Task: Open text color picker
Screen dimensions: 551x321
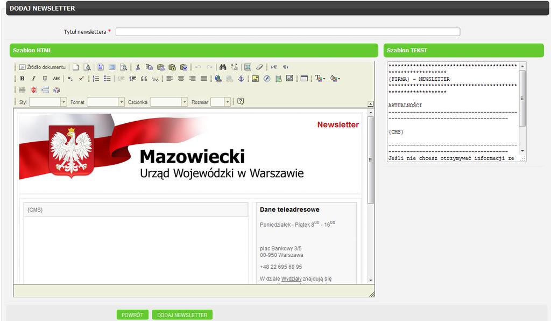Action: pyautogui.click(x=320, y=79)
